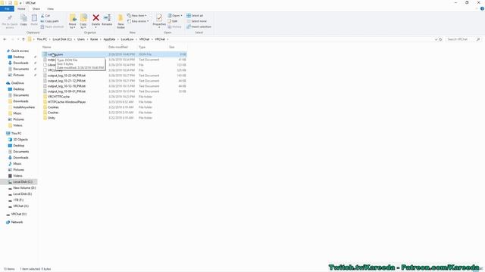Sort by the Name column header
The height and width of the screenshot is (272, 485).
click(x=47, y=47)
